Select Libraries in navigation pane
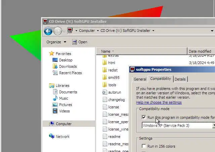 [59, 86]
